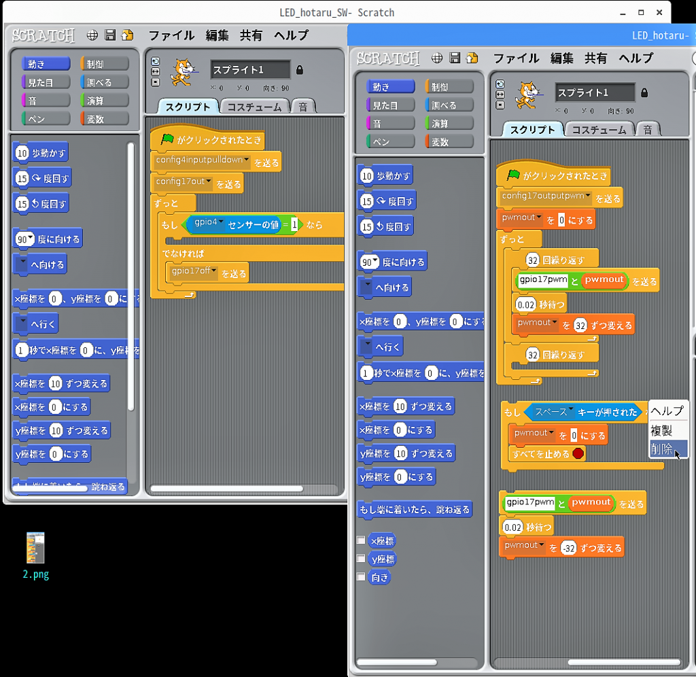Open 共有 menu in right Scratch window

point(595,58)
